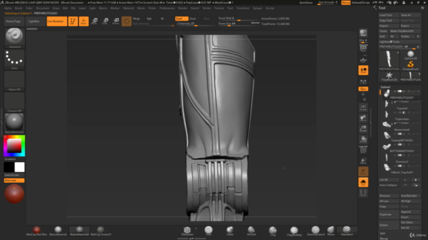
Task: Select the Scale transform icon
Action: coord(105,21)
